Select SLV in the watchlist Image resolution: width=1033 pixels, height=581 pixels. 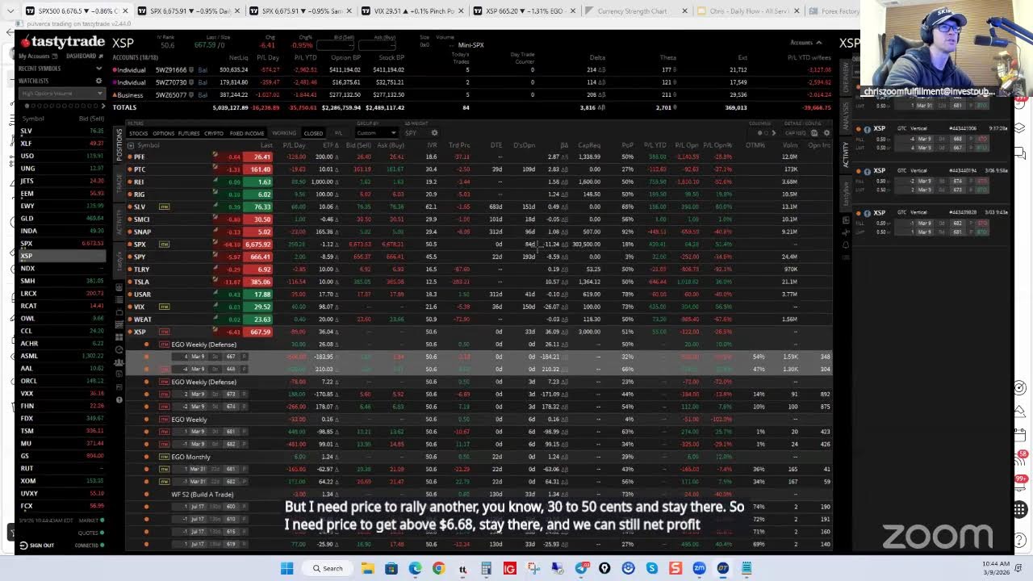click(63, 131)
